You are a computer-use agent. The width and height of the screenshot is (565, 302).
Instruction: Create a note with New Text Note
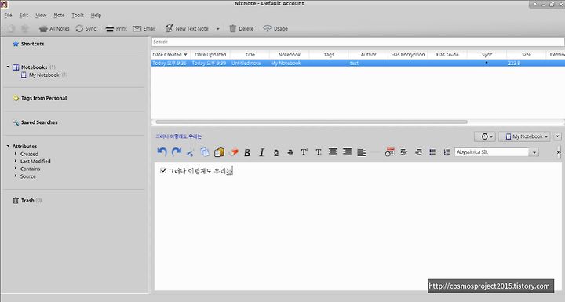(188, 28)
